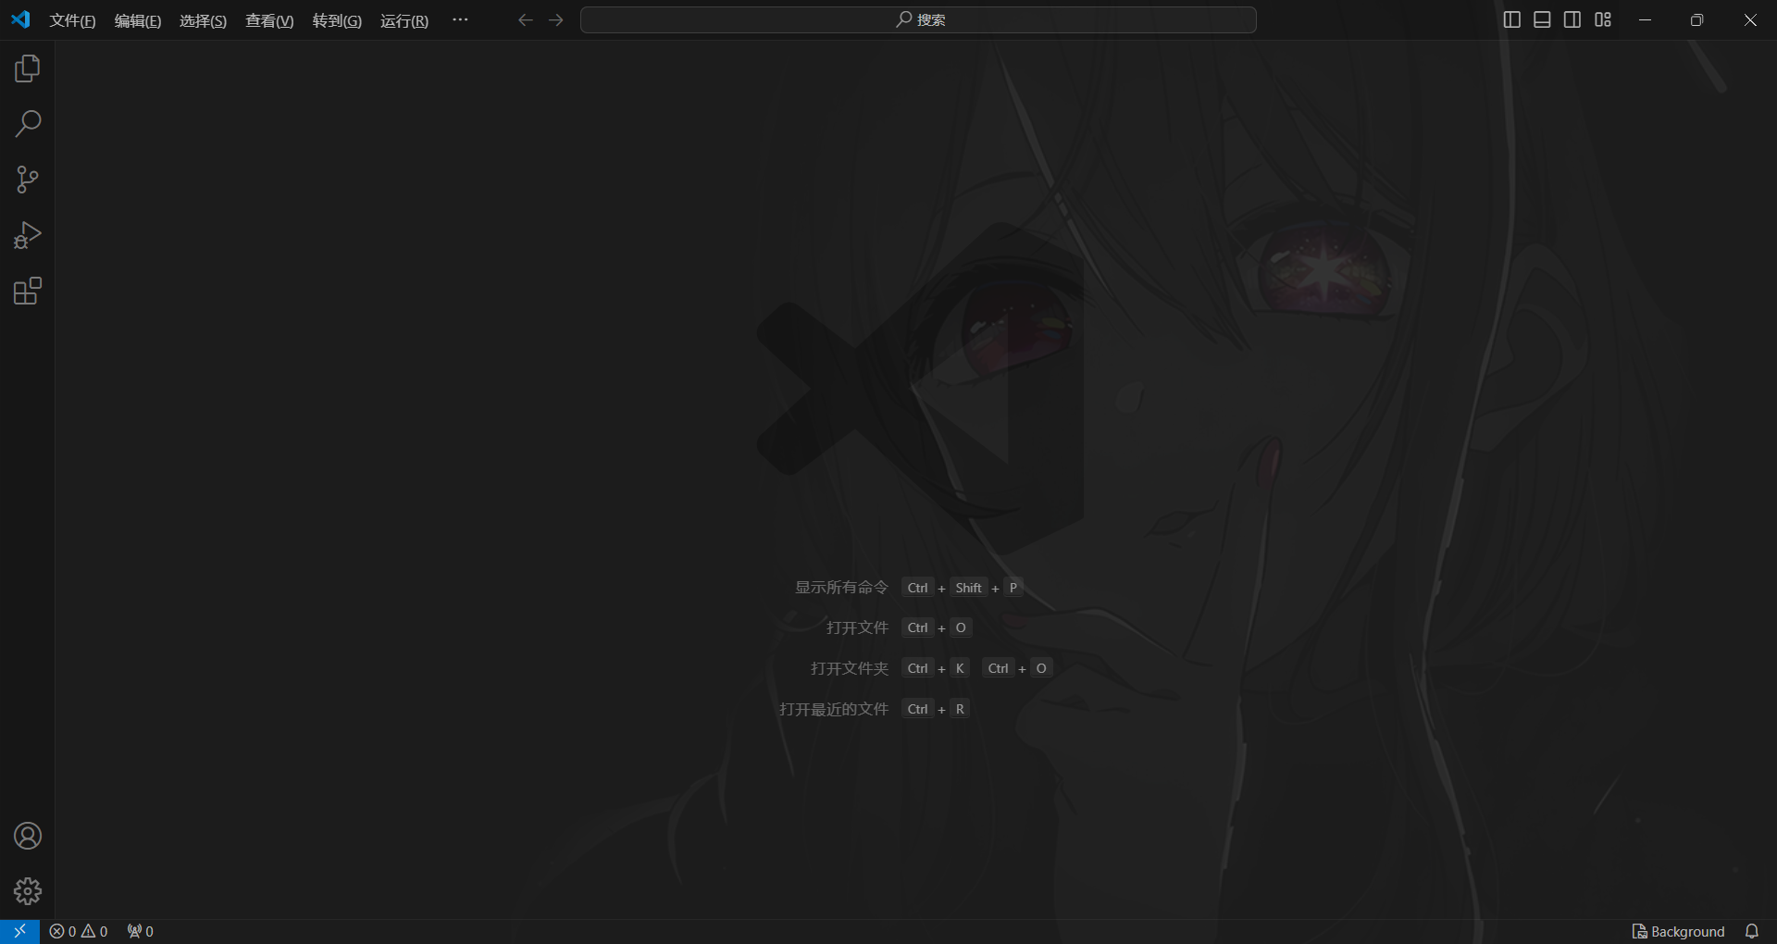Open the Customize Layout icon
The height and width of the screenshot is (944, 1777).
point(1603,19)
